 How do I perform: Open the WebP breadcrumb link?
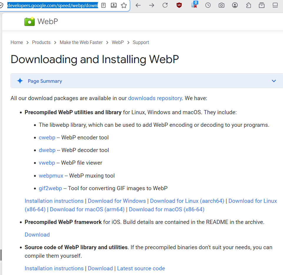pyautogui.click(x=118, y=43)
